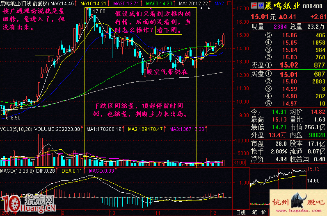Click month 11 on the timeline axis
The image size is (327, 216).
[x=158, y=213]
